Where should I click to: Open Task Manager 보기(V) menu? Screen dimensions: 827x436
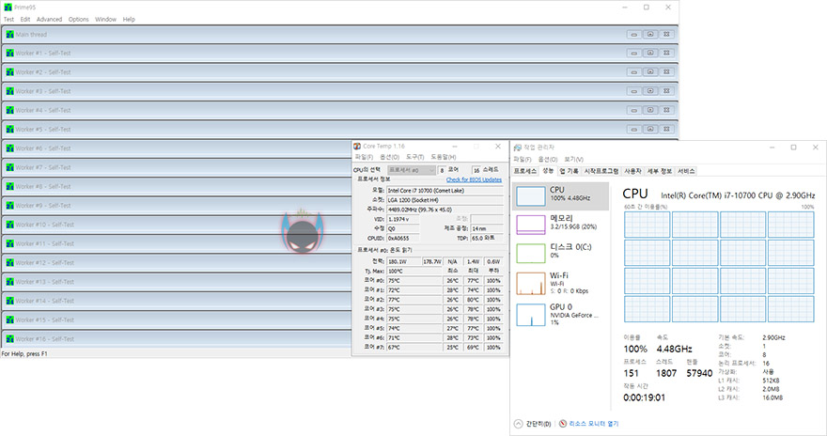pos(574,159)
